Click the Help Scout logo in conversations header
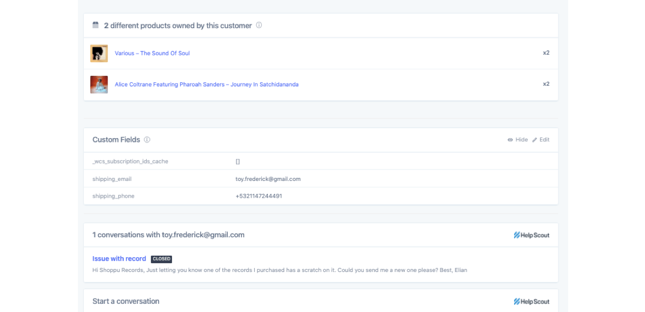This screenshot has height=312, width=645. 531,235
